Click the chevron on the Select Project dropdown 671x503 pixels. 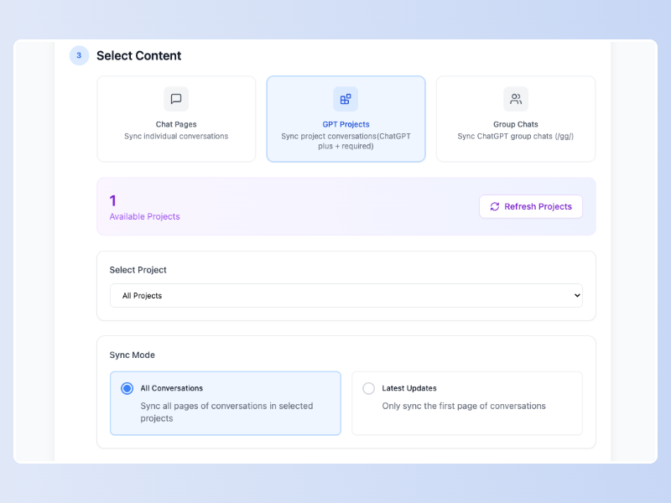coord(576,295)
